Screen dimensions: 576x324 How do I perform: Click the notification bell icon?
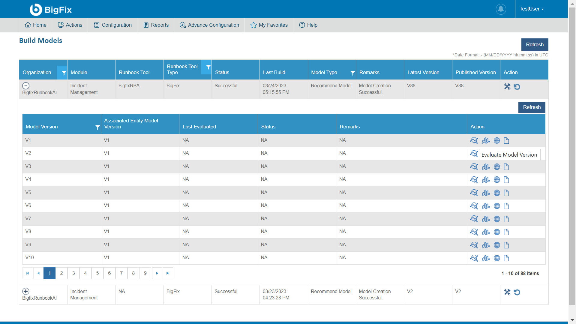(x=501, y=9)
